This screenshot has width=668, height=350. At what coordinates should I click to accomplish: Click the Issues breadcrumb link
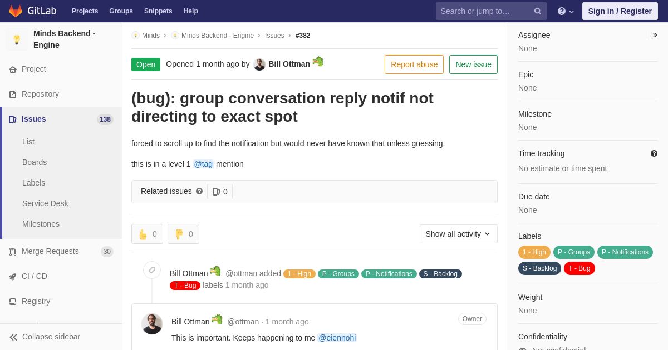(274, 36)
